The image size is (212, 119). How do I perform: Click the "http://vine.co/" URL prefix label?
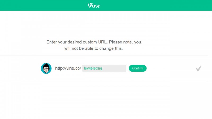pos(68,68)
